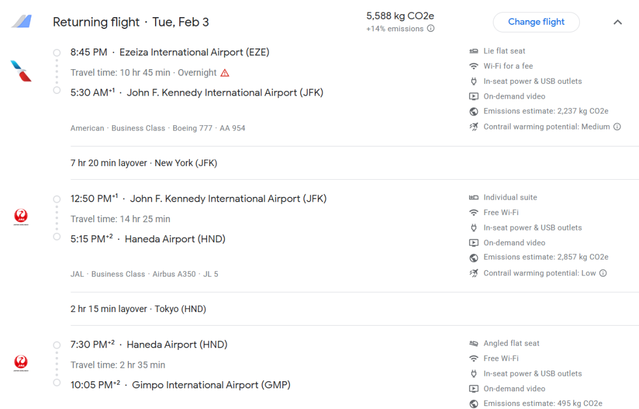The width and height of the screenshot is (639, 409).
Task: Open info icon for Low contrail warming potential
Action: click(x=603, y=273)
